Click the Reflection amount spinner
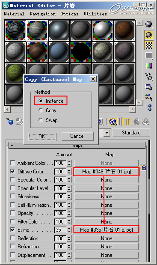157x265 pixels. pyautogui.click(x=69, y=238)
